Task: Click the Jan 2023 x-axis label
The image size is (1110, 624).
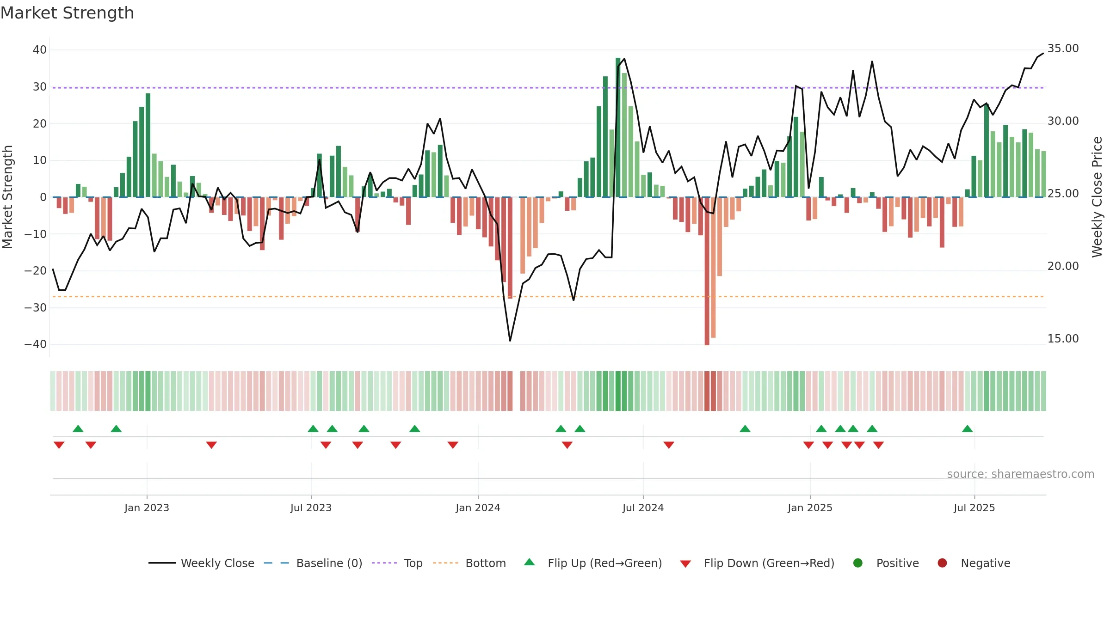Action: (x=147, y=508)
